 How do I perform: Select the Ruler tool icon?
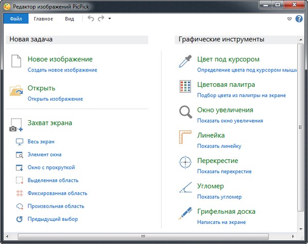[x=185, y=138]
